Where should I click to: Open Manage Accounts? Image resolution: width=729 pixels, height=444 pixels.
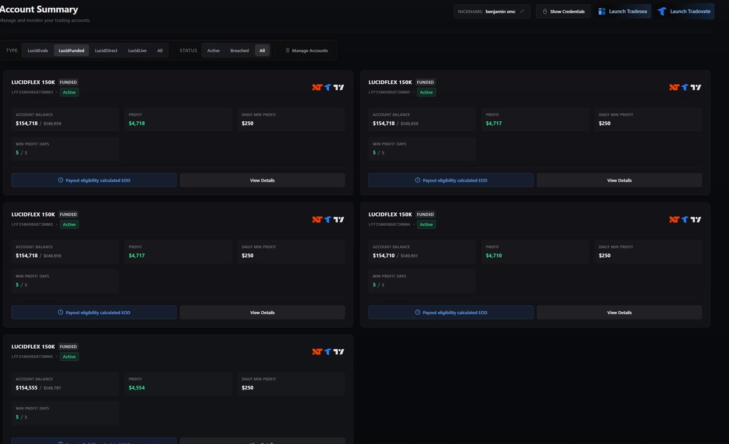click(x=306, y=50)
